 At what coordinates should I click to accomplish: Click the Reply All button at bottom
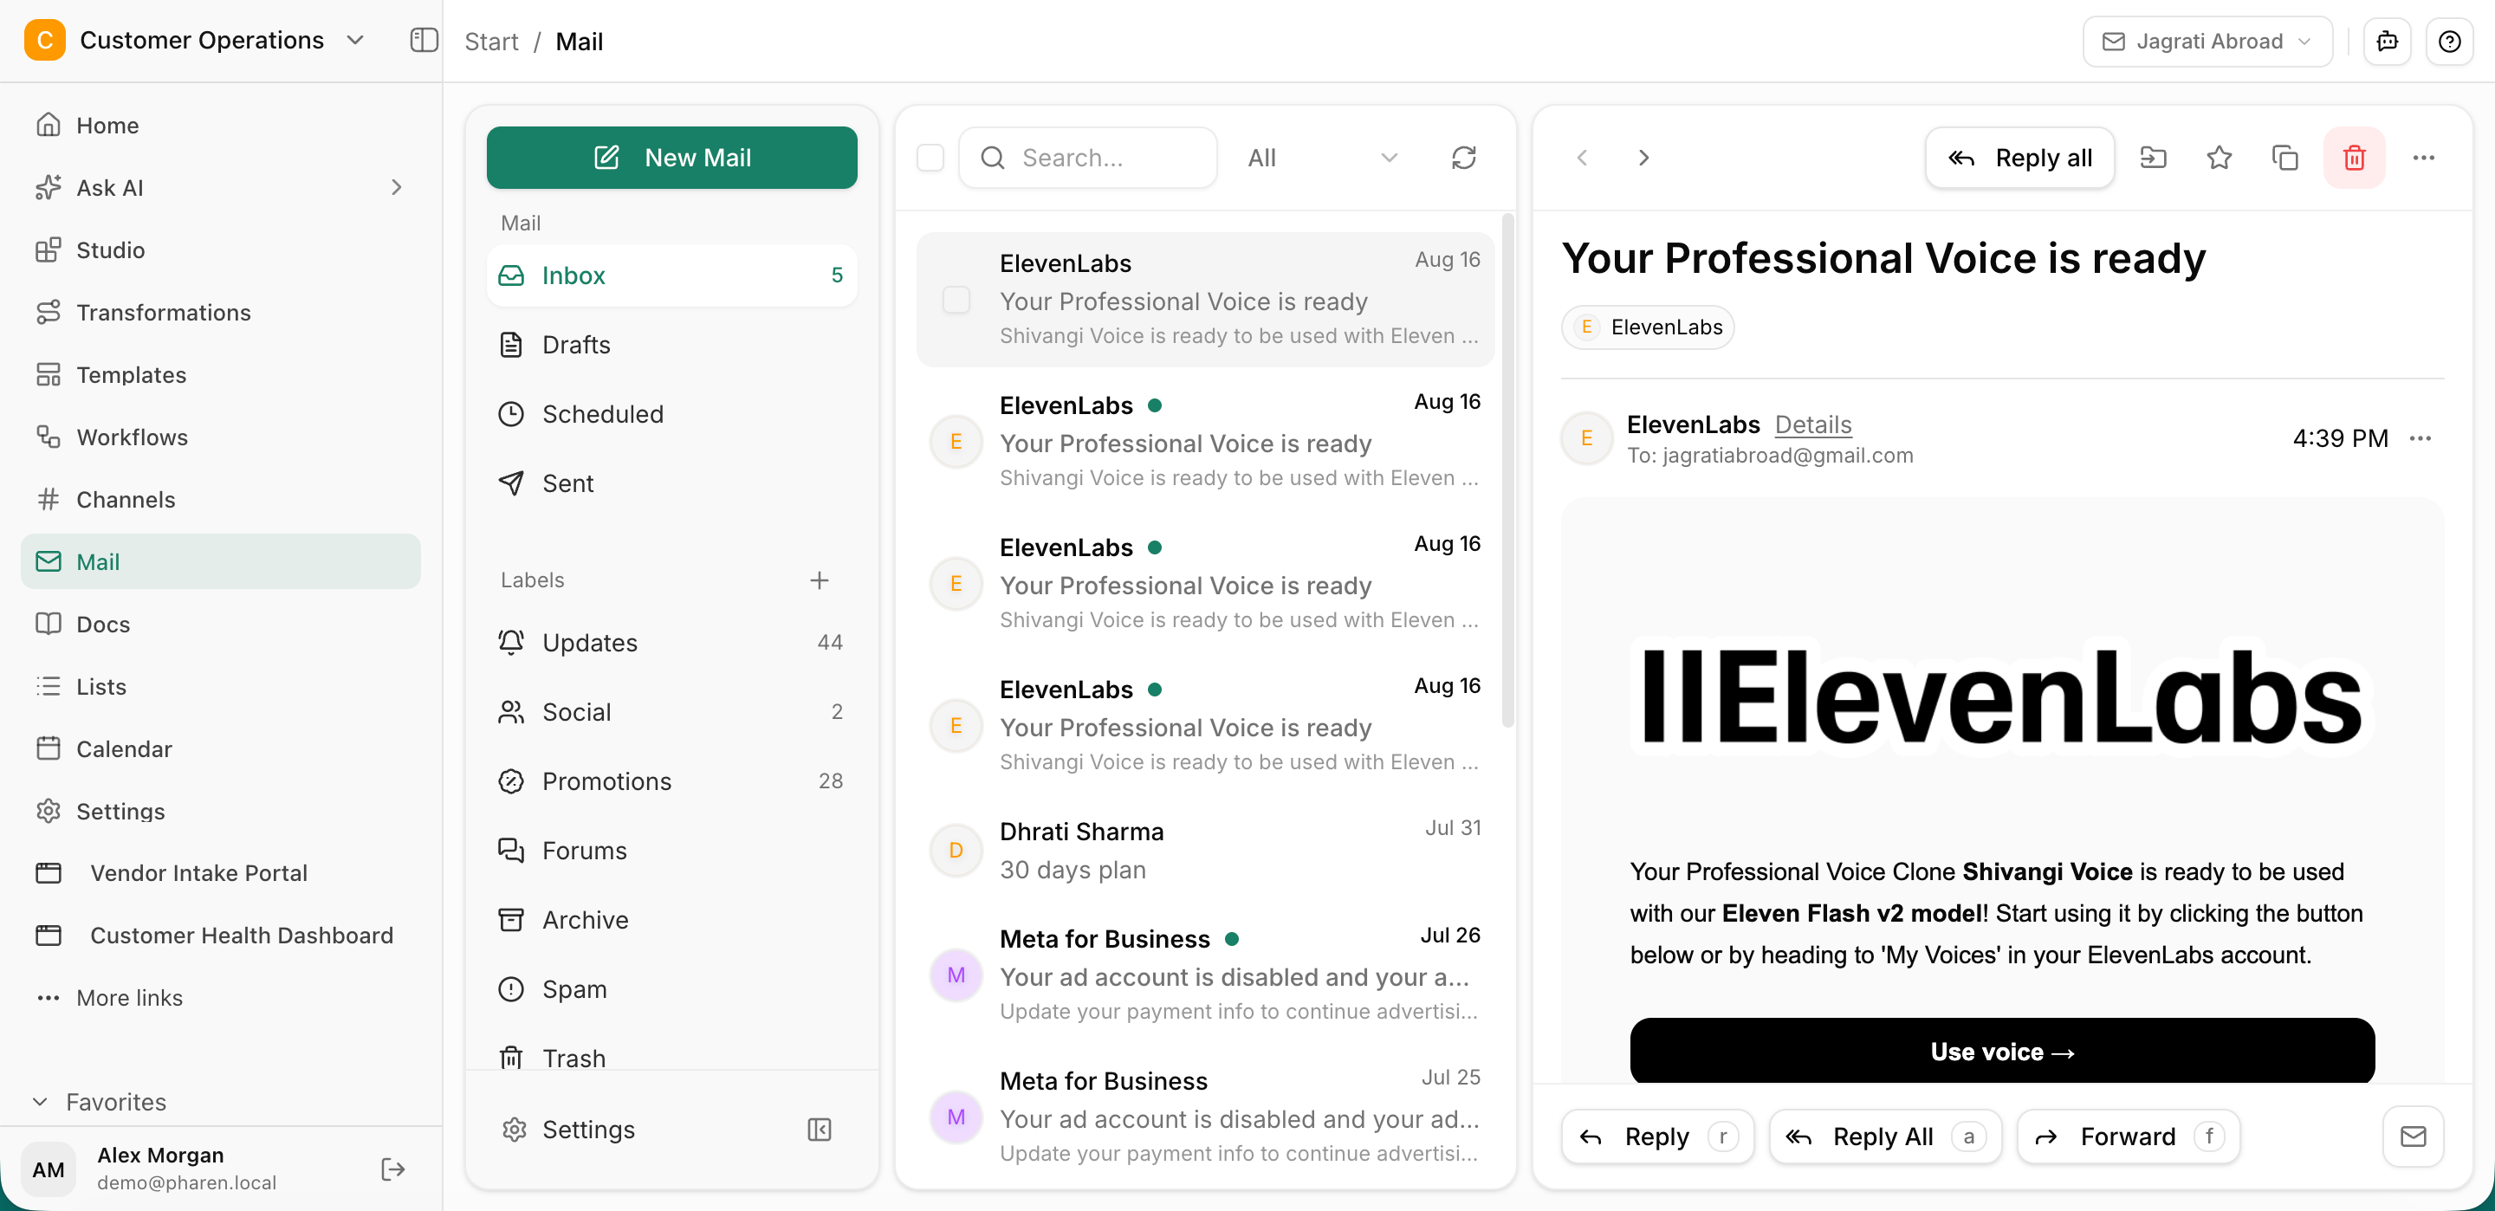coord(1885,1137)
